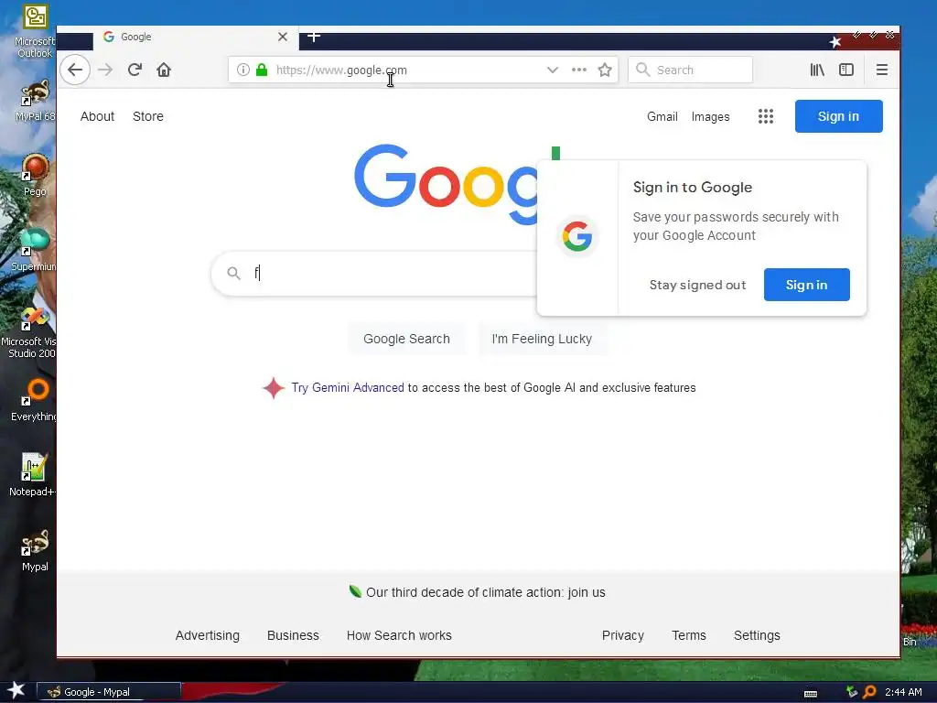Open a new tab with plus button
The height and width of the screenshot is (703, 937).
click(x=314, y=37)
